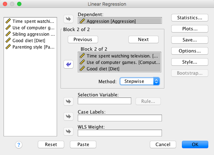Select Parenting style in the variable list
Screen dimensions: 214x155
[x=30, y=47]
